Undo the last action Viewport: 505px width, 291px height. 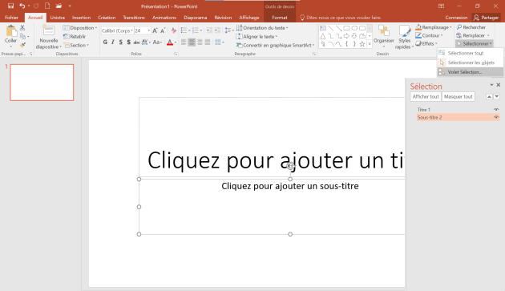[x=22, y=6]
